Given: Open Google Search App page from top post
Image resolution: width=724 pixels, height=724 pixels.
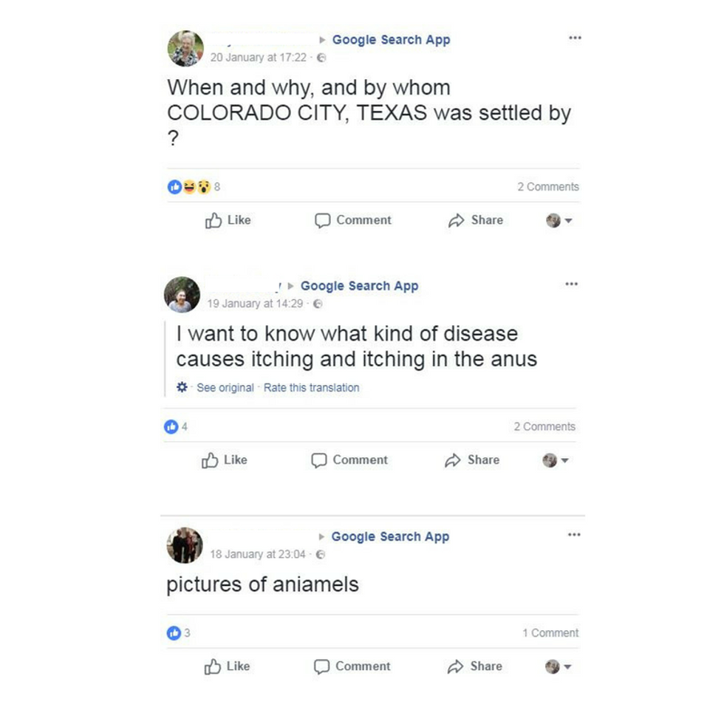Looking at the screenshot, I should tap(391, 40).
